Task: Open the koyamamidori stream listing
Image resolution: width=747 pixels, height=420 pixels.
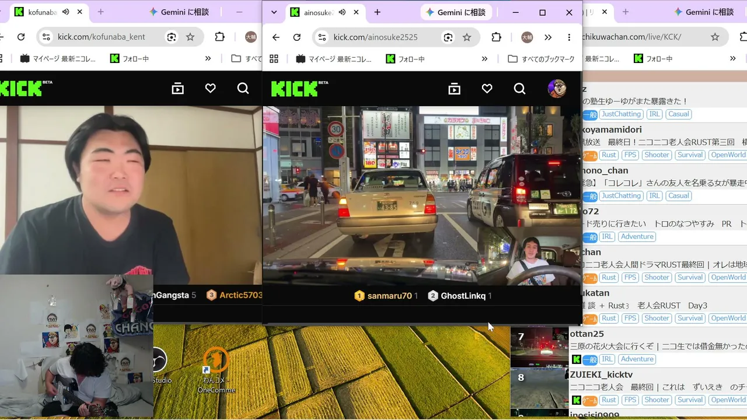Action: tap(665, 143)
